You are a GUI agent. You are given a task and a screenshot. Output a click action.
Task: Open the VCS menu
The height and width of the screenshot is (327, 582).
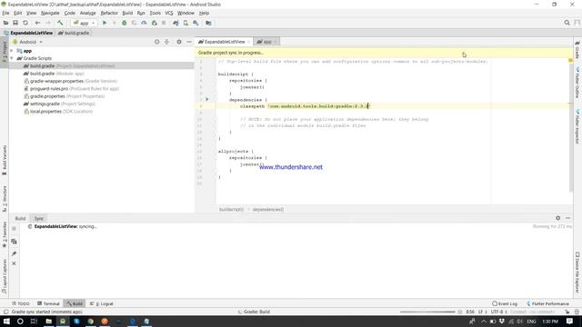pos(169,13)
